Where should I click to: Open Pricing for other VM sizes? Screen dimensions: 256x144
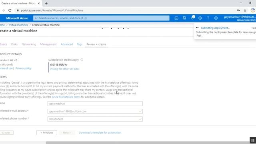[65, 69]
